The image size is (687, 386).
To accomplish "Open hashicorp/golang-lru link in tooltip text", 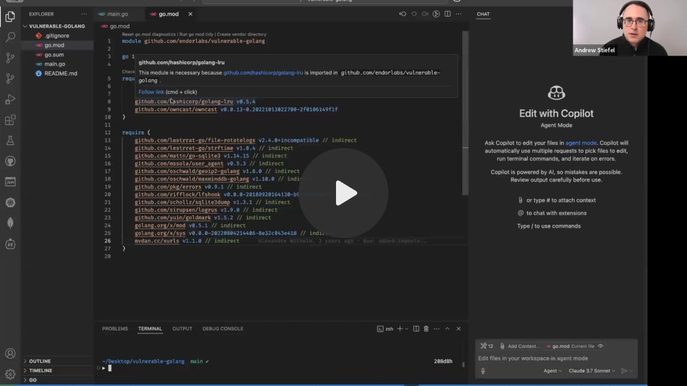I will point(263,72).
